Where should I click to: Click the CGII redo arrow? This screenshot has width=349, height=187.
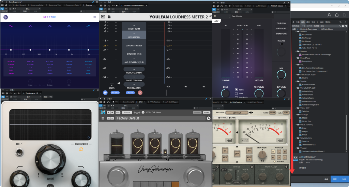click(x=139, y=113)
